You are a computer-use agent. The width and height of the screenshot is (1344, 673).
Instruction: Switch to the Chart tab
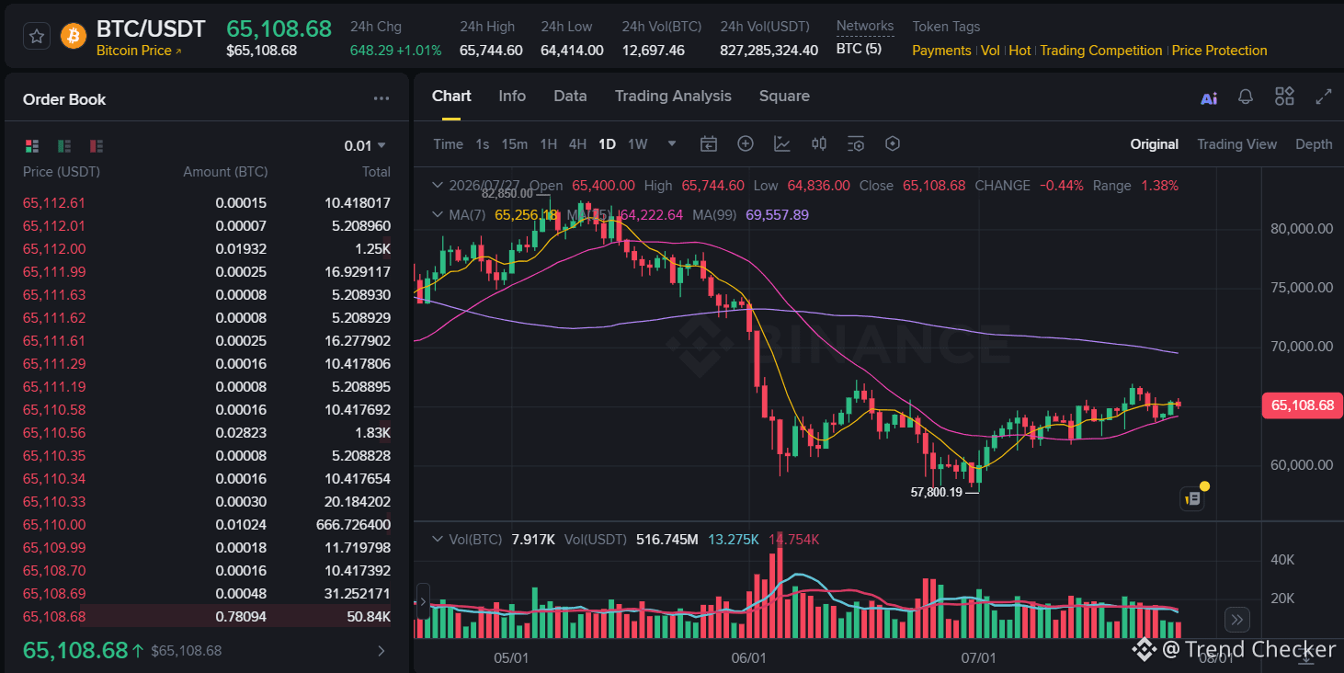451,96
